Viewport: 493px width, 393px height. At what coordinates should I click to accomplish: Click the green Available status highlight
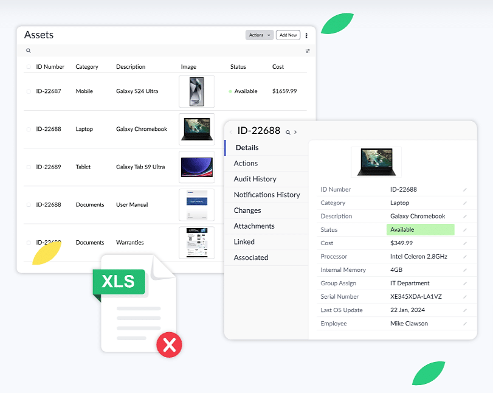pyautogui.click(x=420, y=229)
